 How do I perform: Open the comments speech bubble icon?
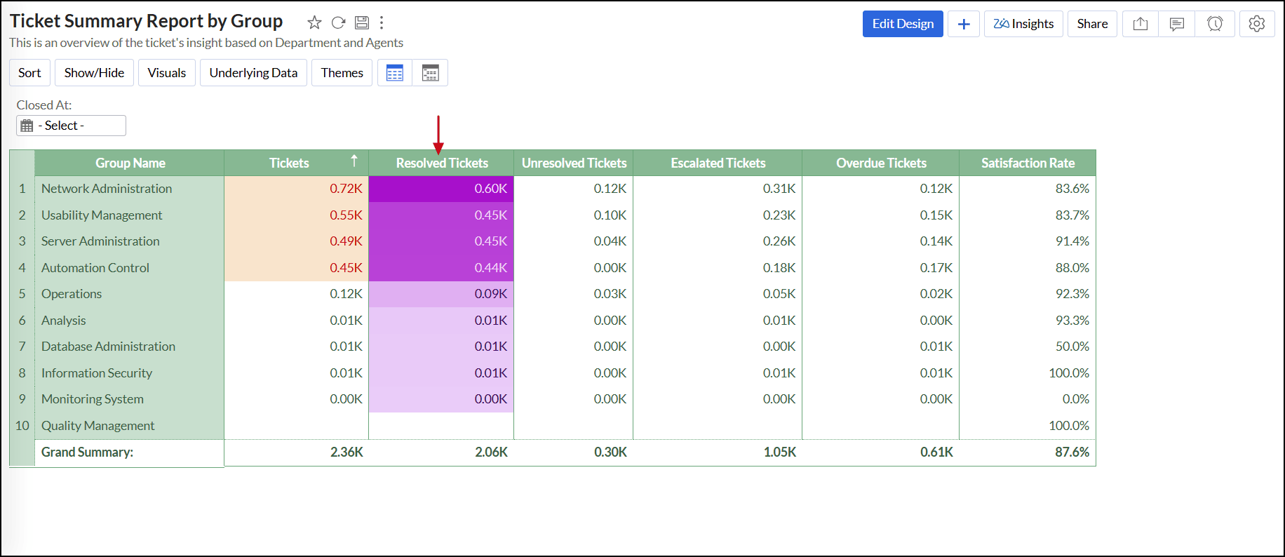[x=1177, y=24]
